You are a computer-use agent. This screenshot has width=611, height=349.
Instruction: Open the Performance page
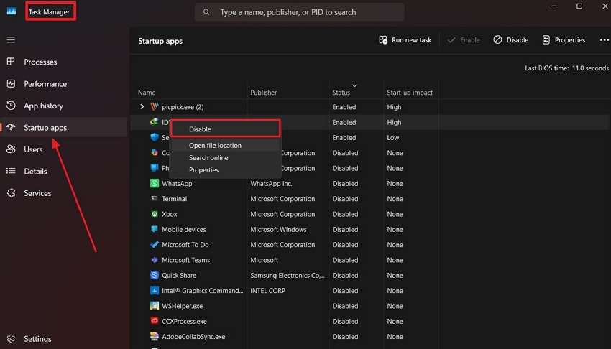point(64,83)
